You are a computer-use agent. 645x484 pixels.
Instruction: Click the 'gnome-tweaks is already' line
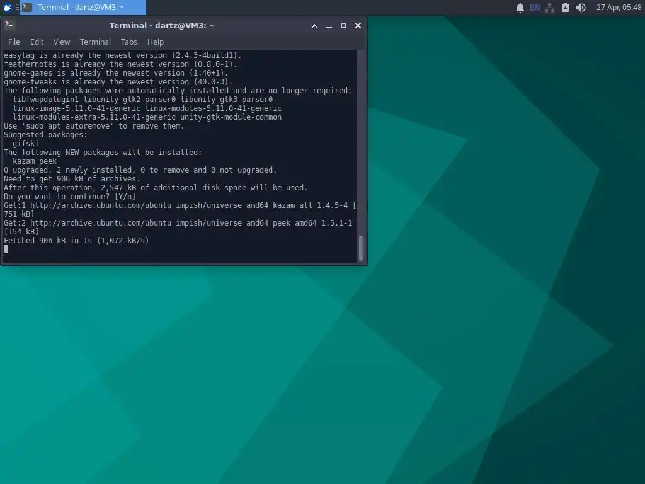[118, 82]
